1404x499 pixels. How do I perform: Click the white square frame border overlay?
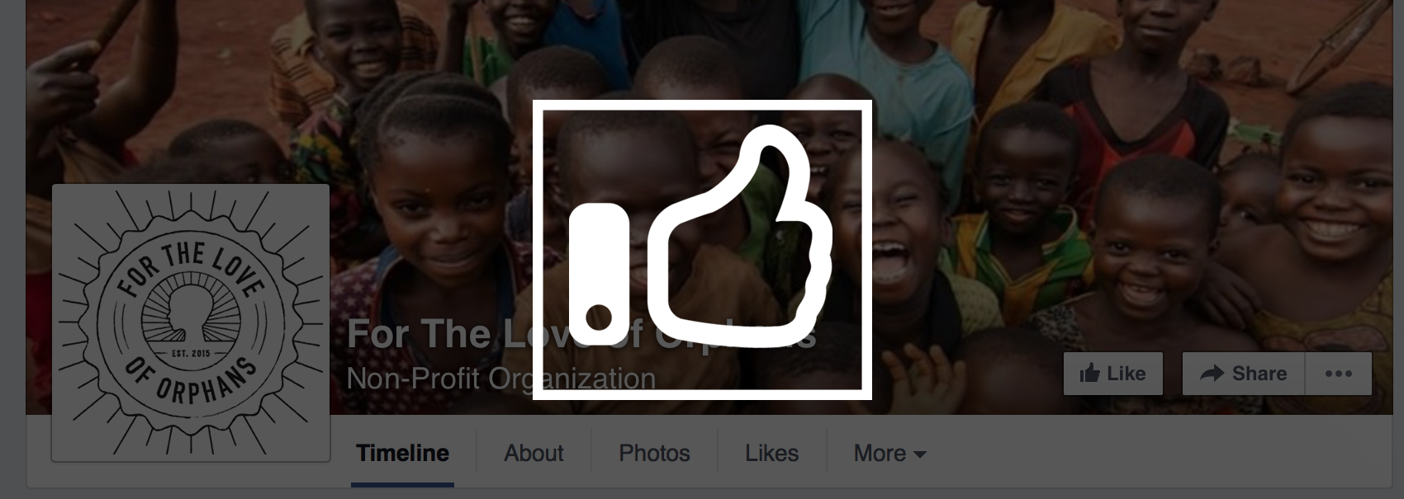[x=702, y=105]
